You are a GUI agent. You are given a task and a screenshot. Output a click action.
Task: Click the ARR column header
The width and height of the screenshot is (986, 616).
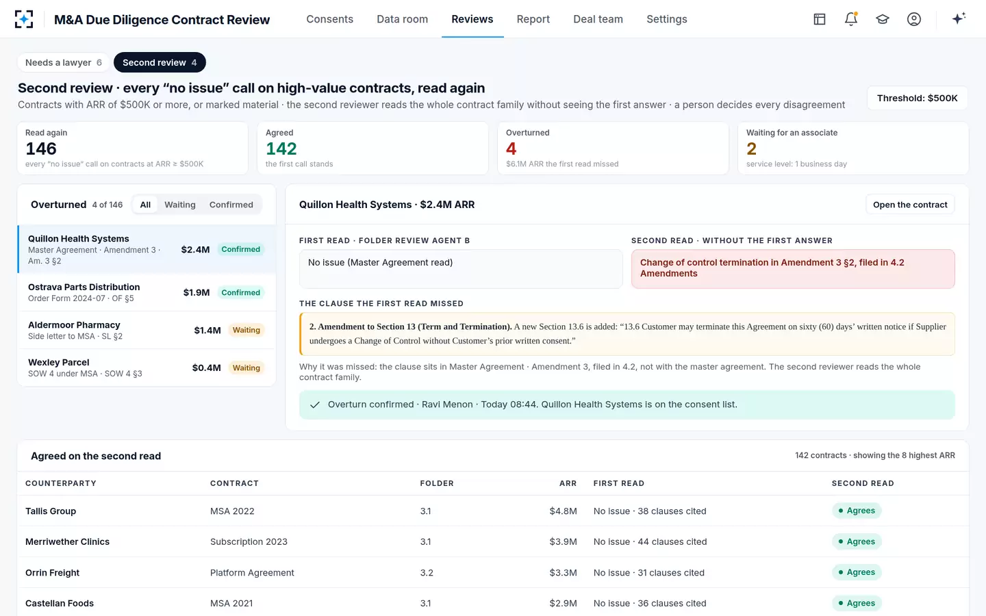click(x=568, y=483)
